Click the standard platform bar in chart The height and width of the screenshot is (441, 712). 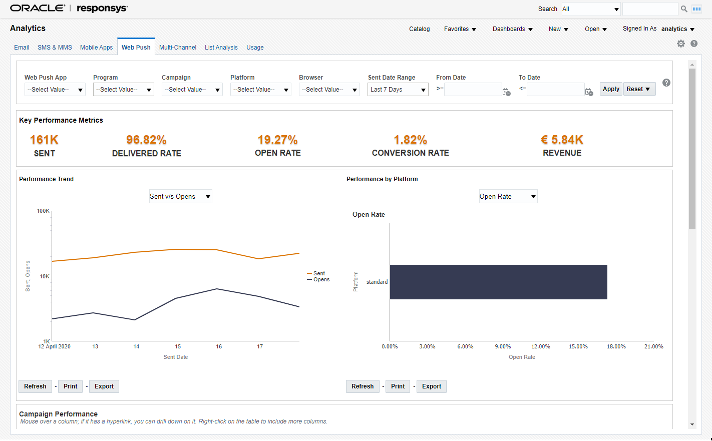coord(498,282)
